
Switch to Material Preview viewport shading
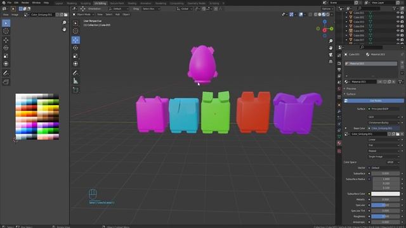(324, 15)
